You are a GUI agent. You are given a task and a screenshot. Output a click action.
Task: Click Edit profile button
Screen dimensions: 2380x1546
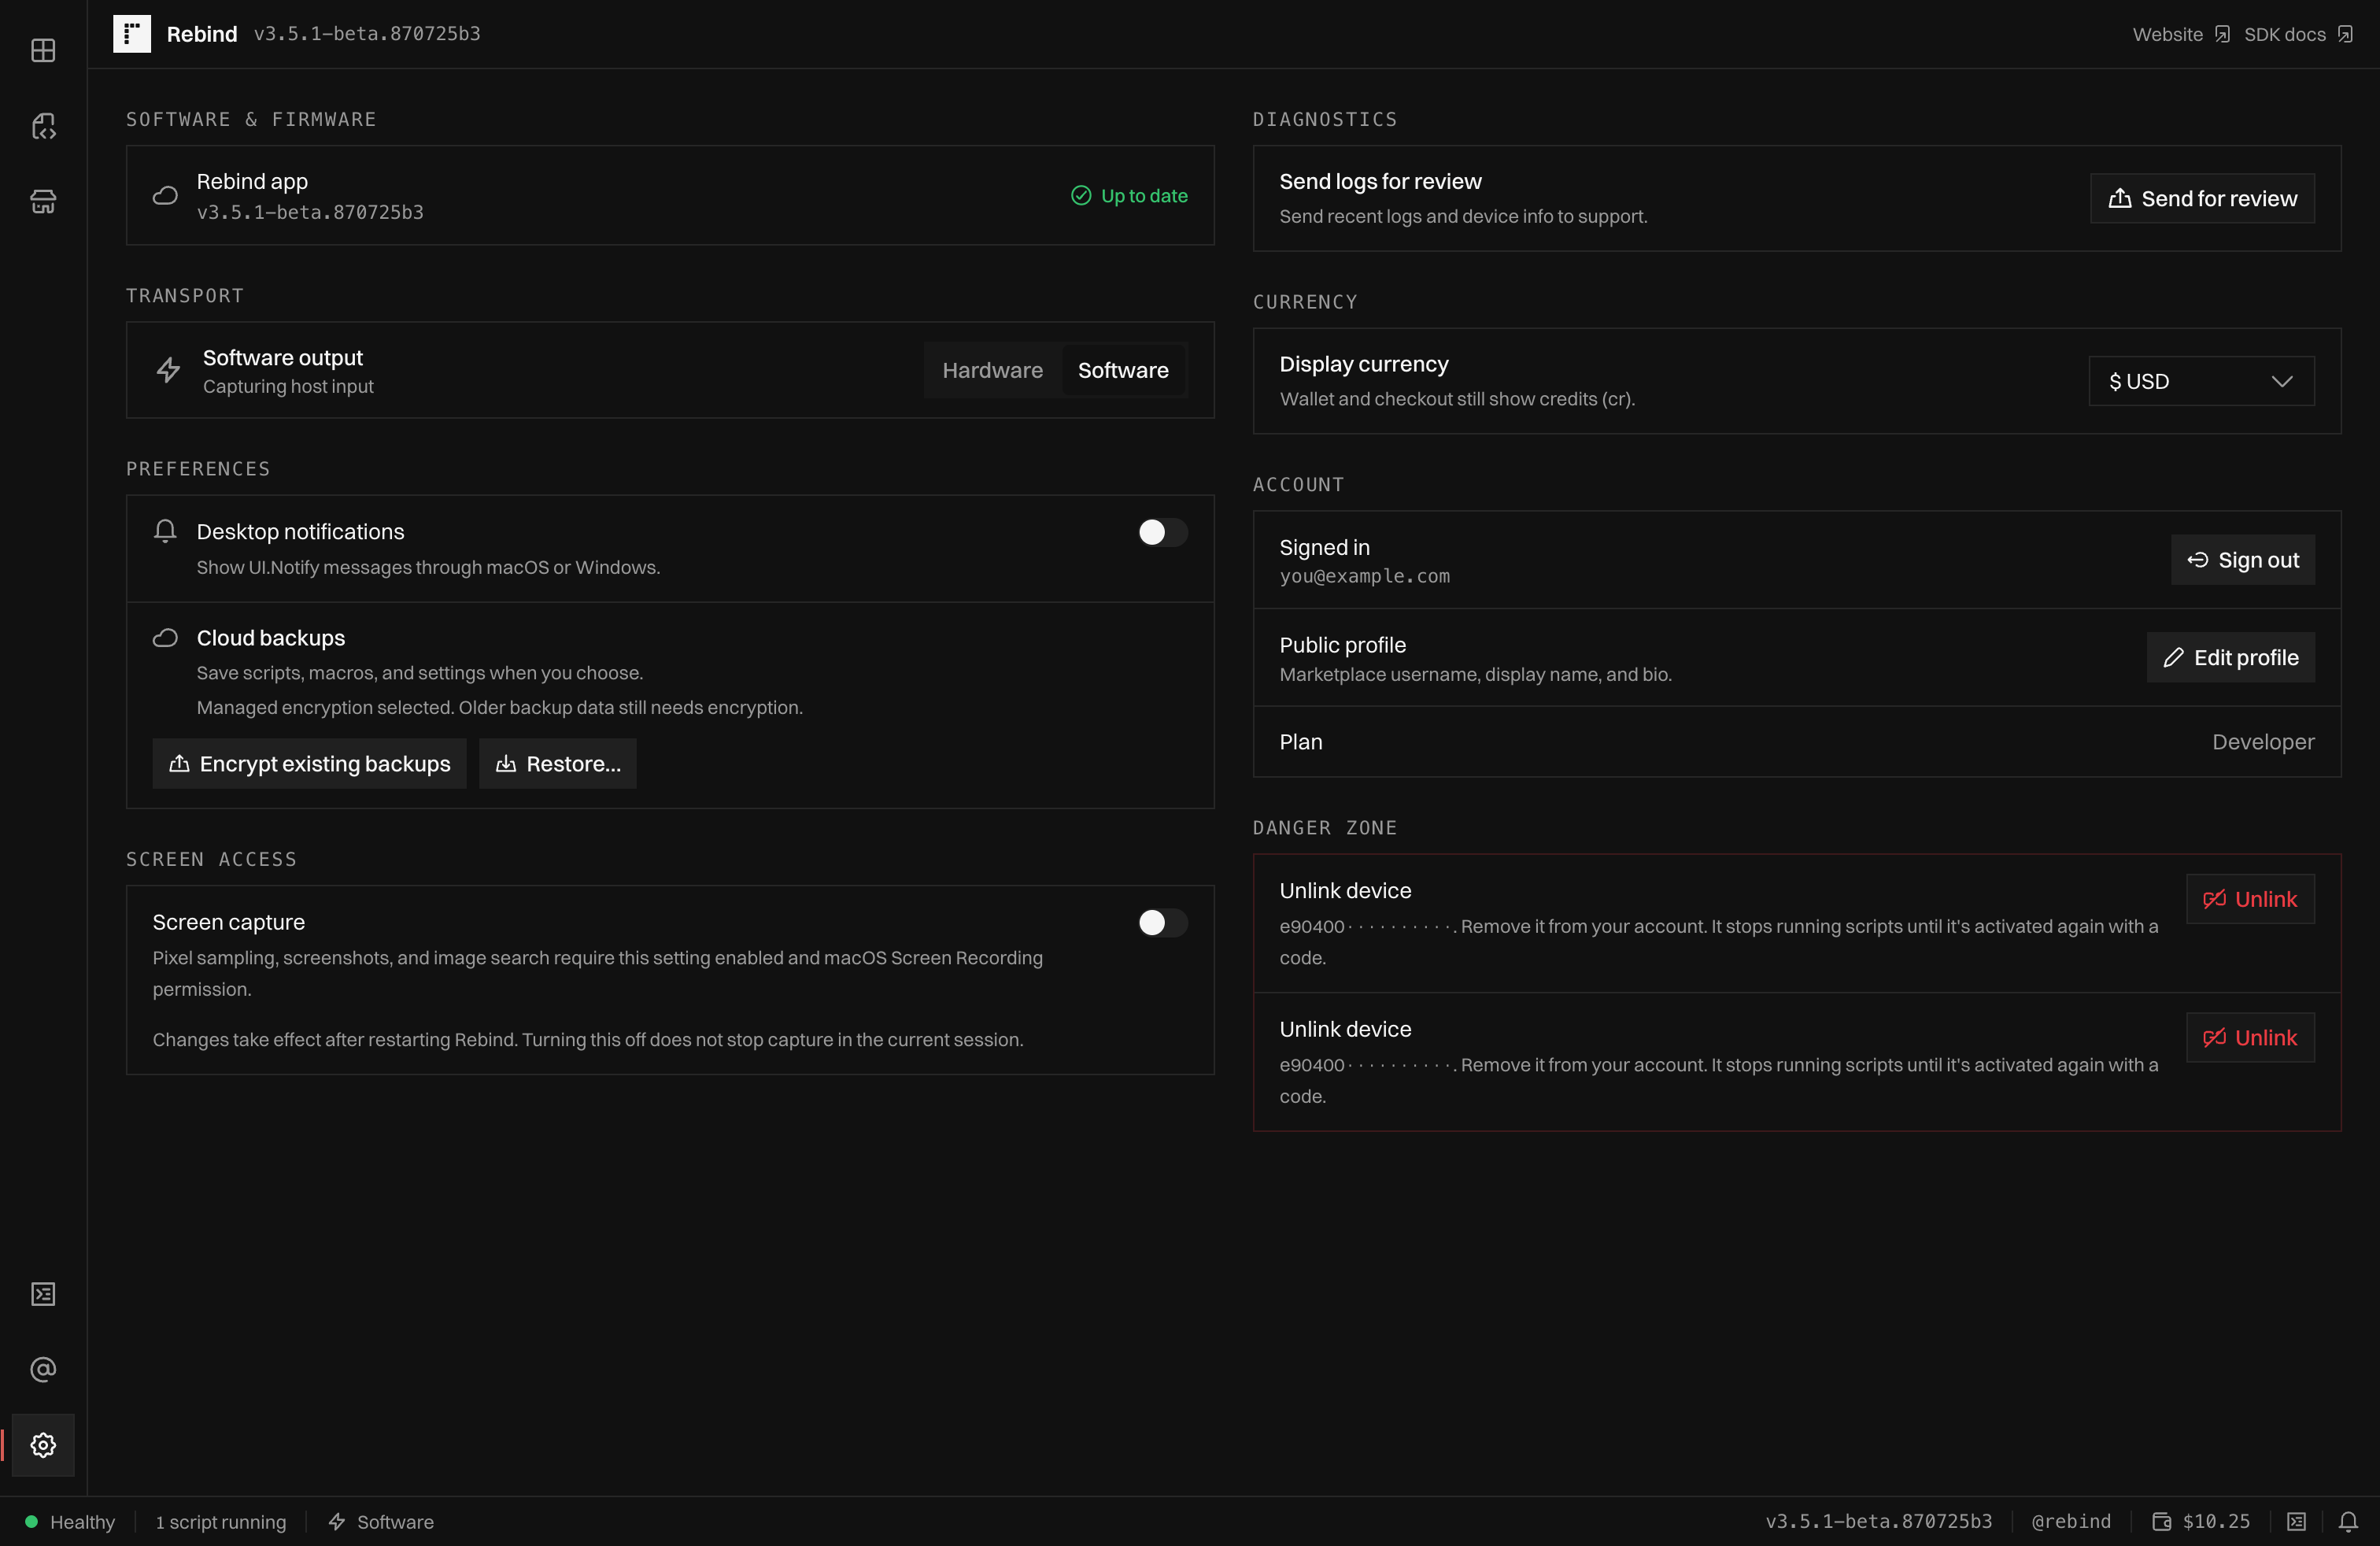click(x=2230, y=657)
